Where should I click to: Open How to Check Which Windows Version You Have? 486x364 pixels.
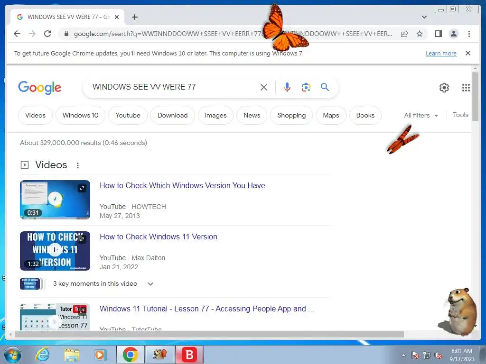point(182,185)
